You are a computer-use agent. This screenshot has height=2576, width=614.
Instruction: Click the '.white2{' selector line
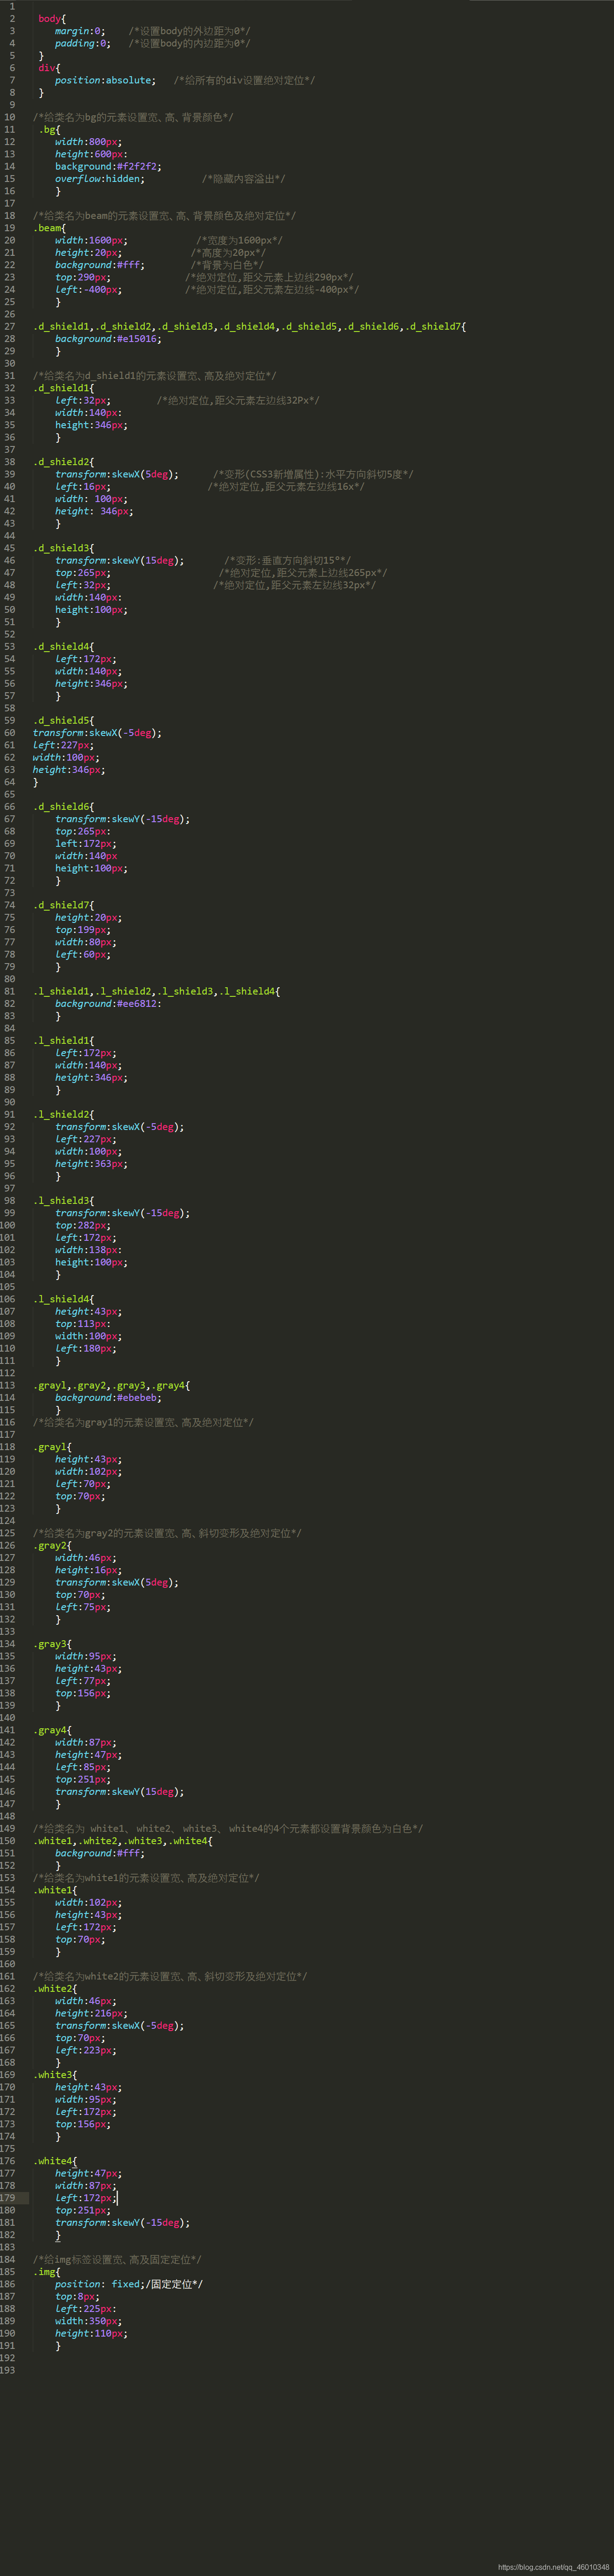pyautogui.click(x=55, y=1988)
